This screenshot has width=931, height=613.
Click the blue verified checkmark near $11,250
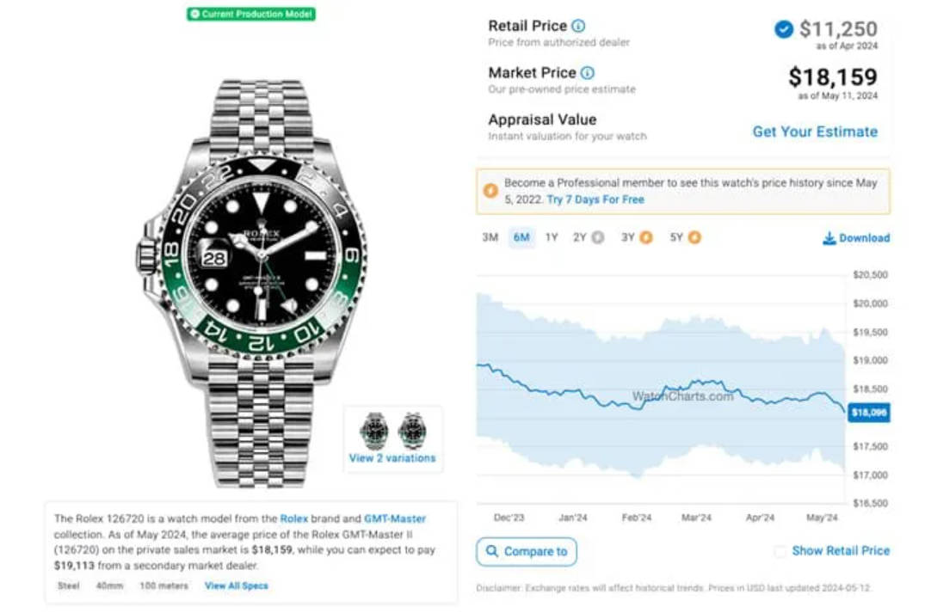pyautogui.click(x=784, y=28)
